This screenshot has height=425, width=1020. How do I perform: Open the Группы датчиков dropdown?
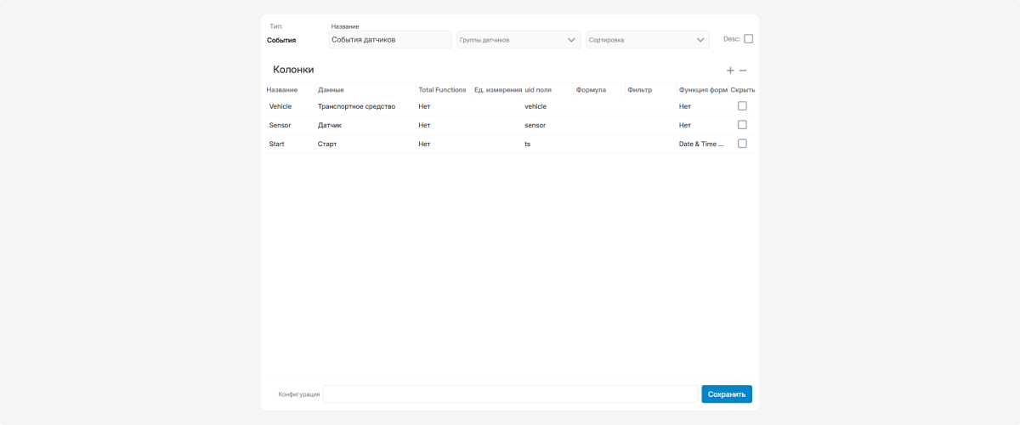(519, 40)
